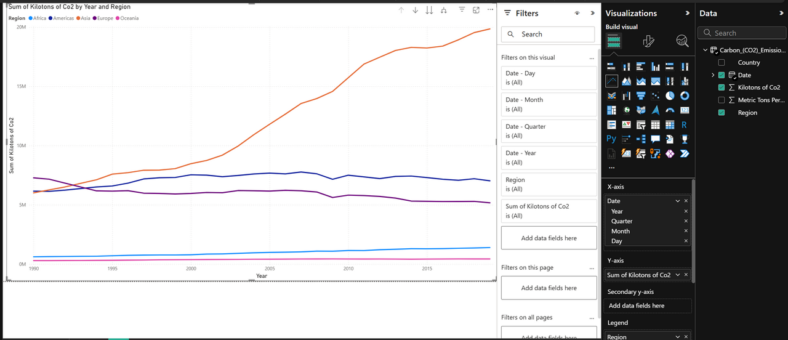Toggle Filters pane visibility eye icon
This screenshot has height=340, width=788.
point(577,13)
